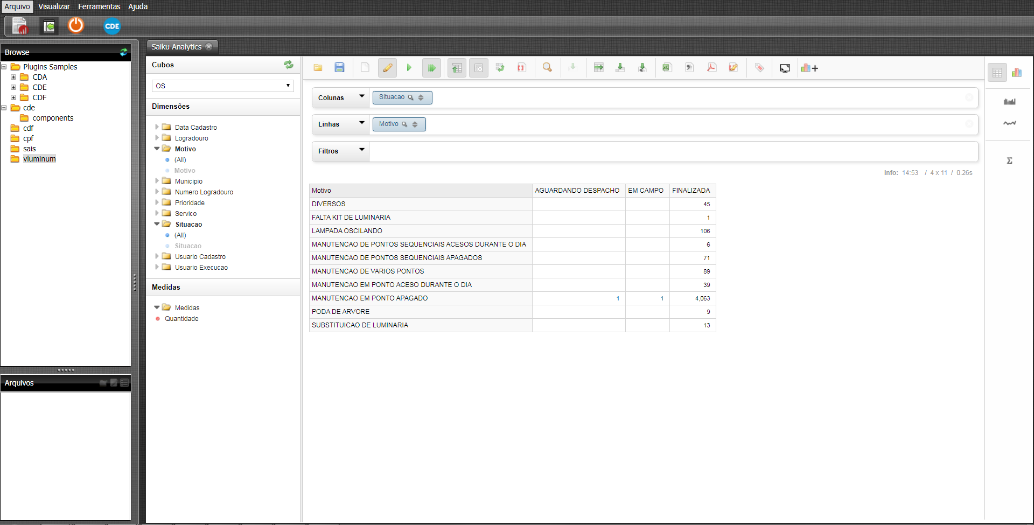1034x525 pixels.
Task: Sort via Situacao chip arrows
Action: click(x=421, y=97)
